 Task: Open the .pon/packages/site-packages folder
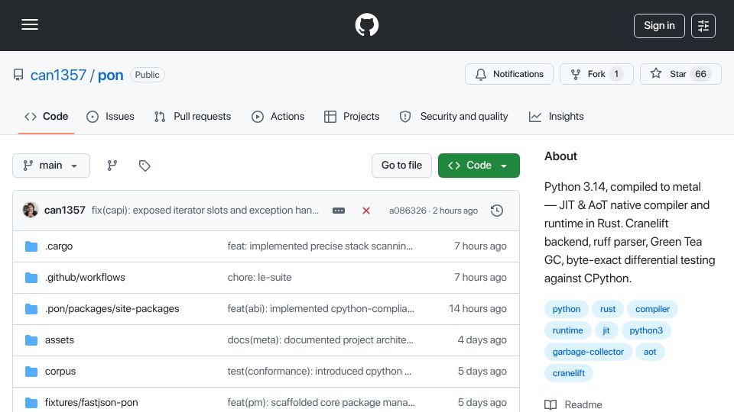tap(112, 309)
